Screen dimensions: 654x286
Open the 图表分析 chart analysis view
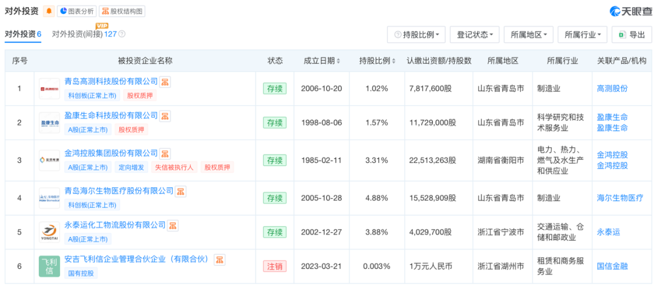pyautogui.click(x=76, y=11)
